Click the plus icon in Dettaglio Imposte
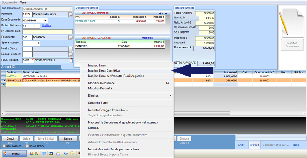Viewport: 307px width, 158px height. click(x=160, y=13)
